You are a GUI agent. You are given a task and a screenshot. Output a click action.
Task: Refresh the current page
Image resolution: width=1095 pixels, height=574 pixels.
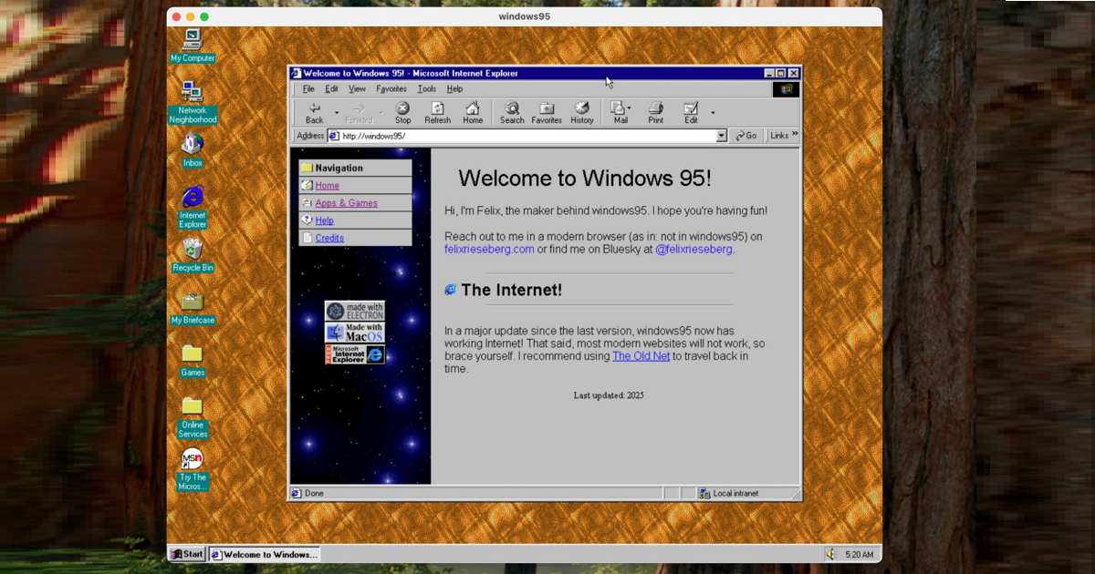click(x=437, y=112)
